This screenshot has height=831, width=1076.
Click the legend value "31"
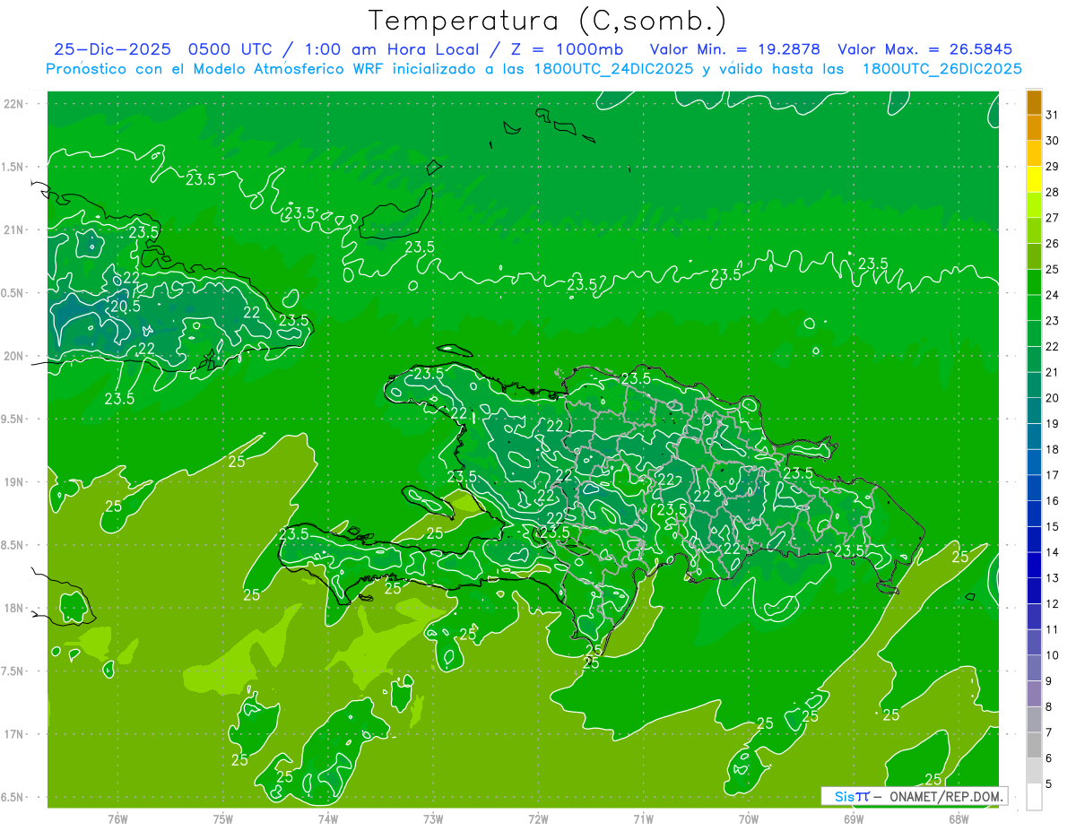1053,115
